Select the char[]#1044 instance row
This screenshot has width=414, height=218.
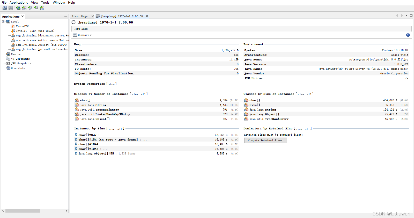pos(157,144)
